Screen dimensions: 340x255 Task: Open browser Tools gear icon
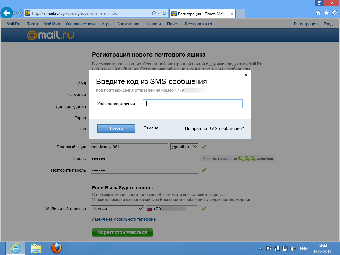coord(335,13)
